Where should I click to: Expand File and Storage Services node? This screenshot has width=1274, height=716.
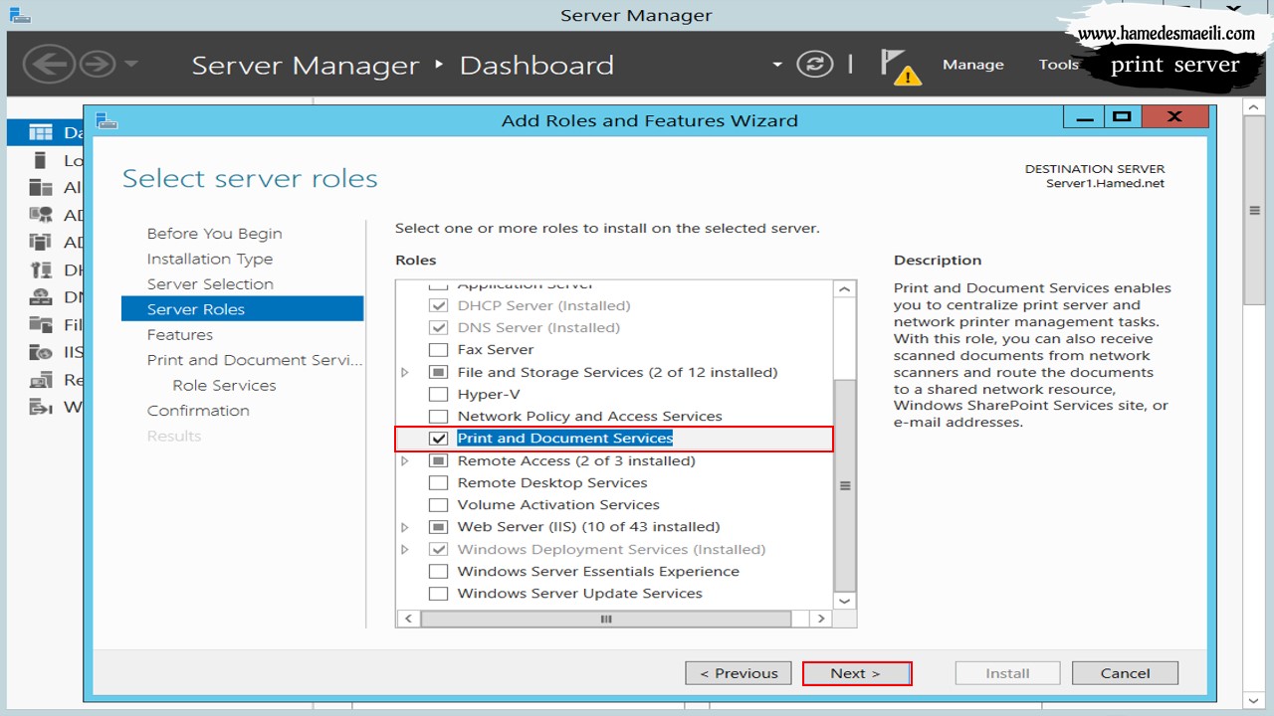(405, 372)
